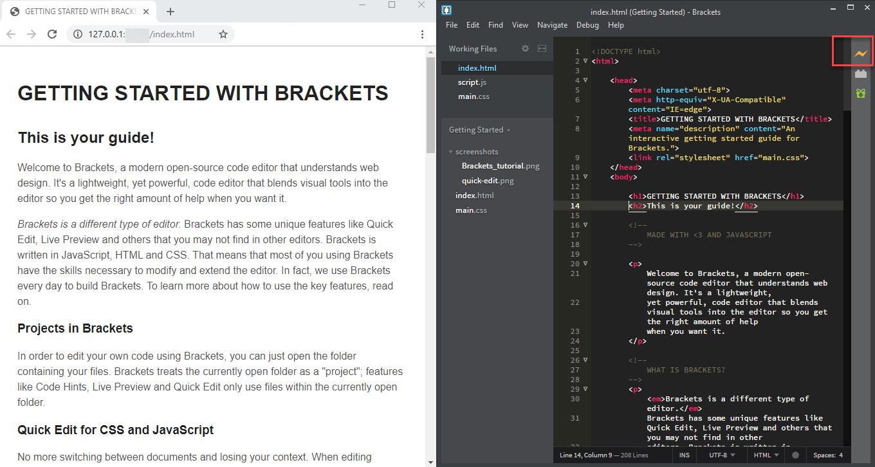Image resolution: width=875 pixels, height=467 pixels.
Task: Click the Brackets app logo icon
Action: pos(447,10)
